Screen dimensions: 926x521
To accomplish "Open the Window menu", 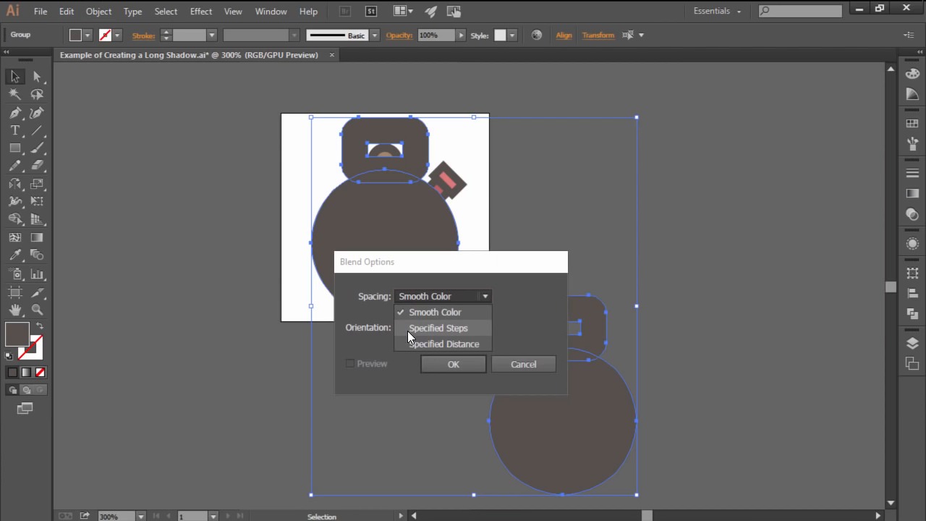I will pyautogui.click(x=271, y=12).
